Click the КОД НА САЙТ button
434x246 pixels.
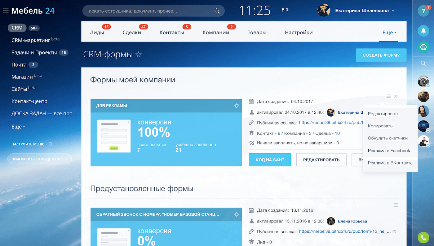point(270,160)
